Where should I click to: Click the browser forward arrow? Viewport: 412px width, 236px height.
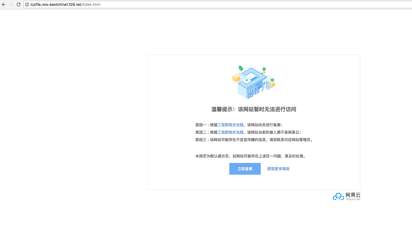11,4
